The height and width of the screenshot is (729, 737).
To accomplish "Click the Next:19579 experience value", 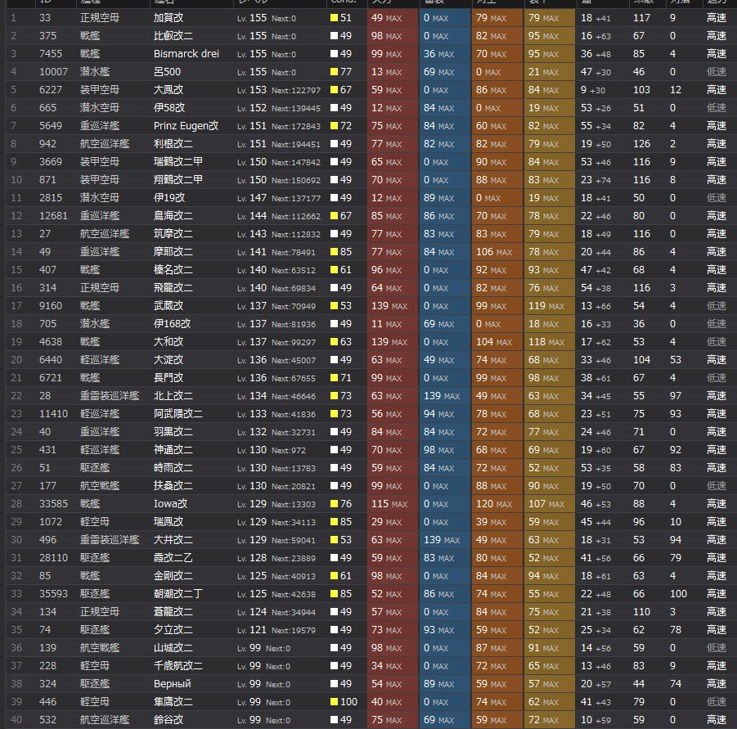I will 294,630.
